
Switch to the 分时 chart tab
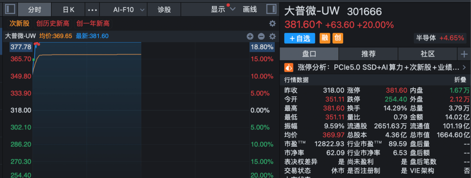(x=34, y=10)
